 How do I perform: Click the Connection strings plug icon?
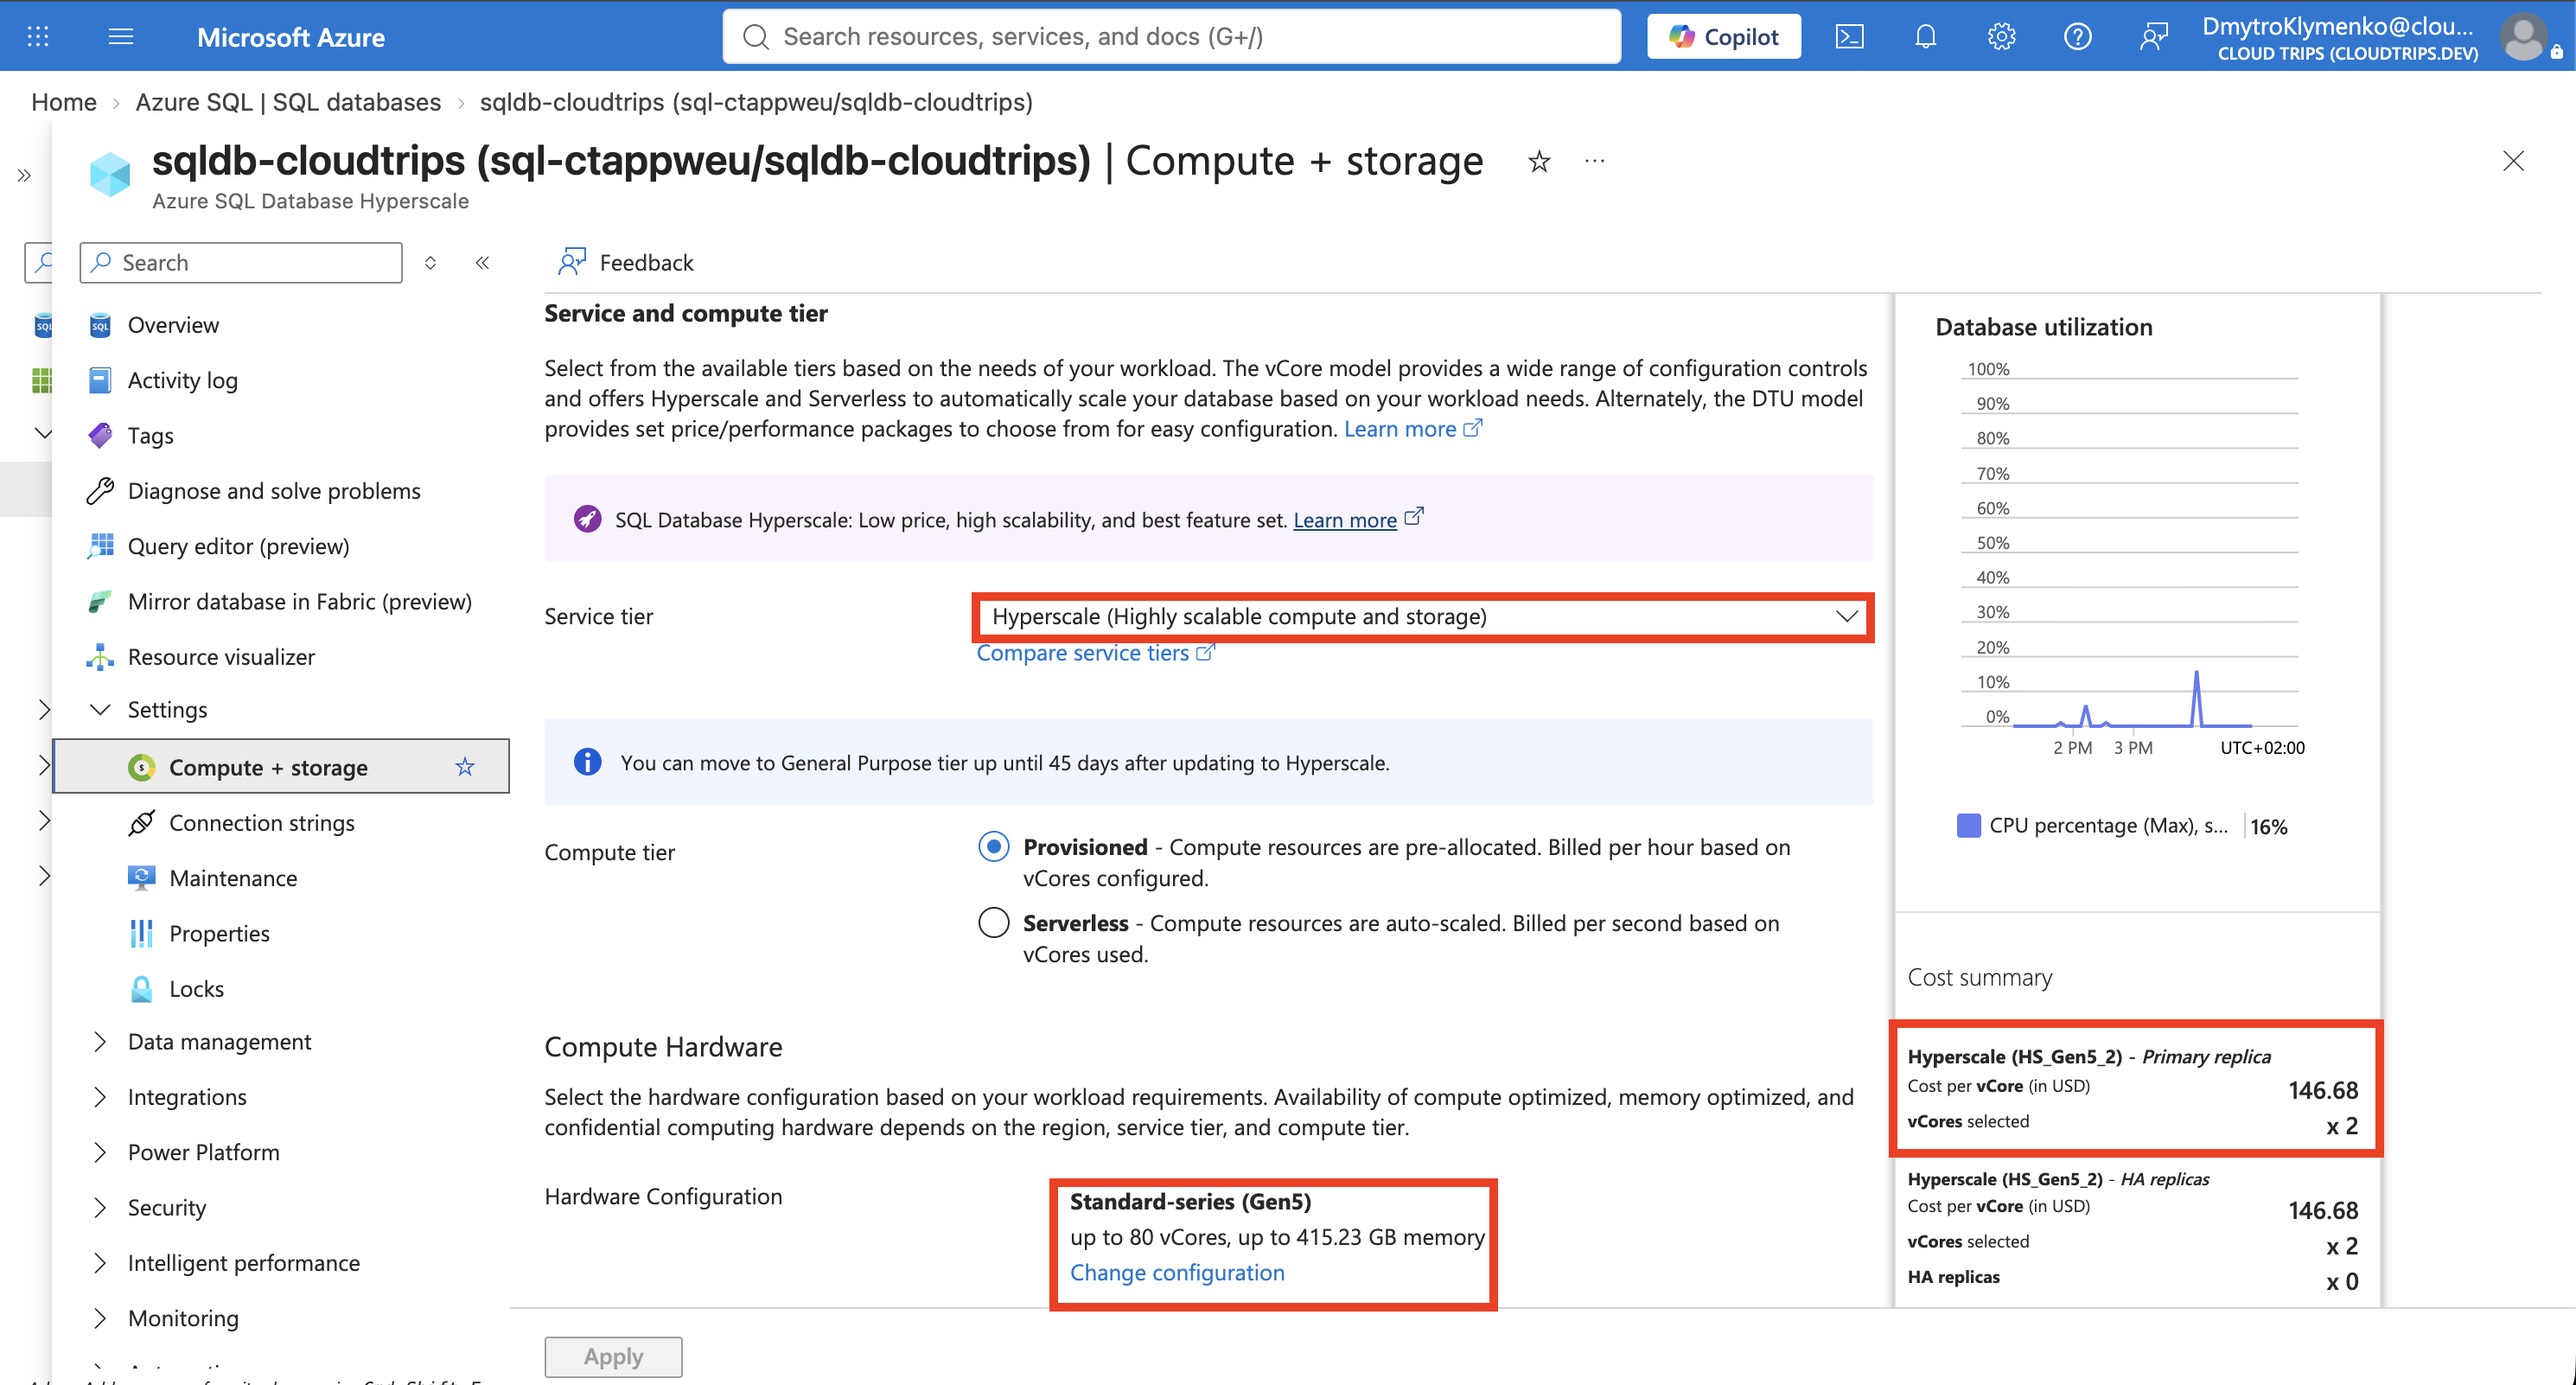141,823
